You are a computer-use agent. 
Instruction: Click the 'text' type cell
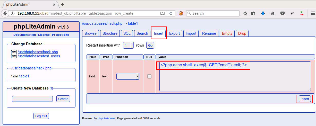(105, 76)
